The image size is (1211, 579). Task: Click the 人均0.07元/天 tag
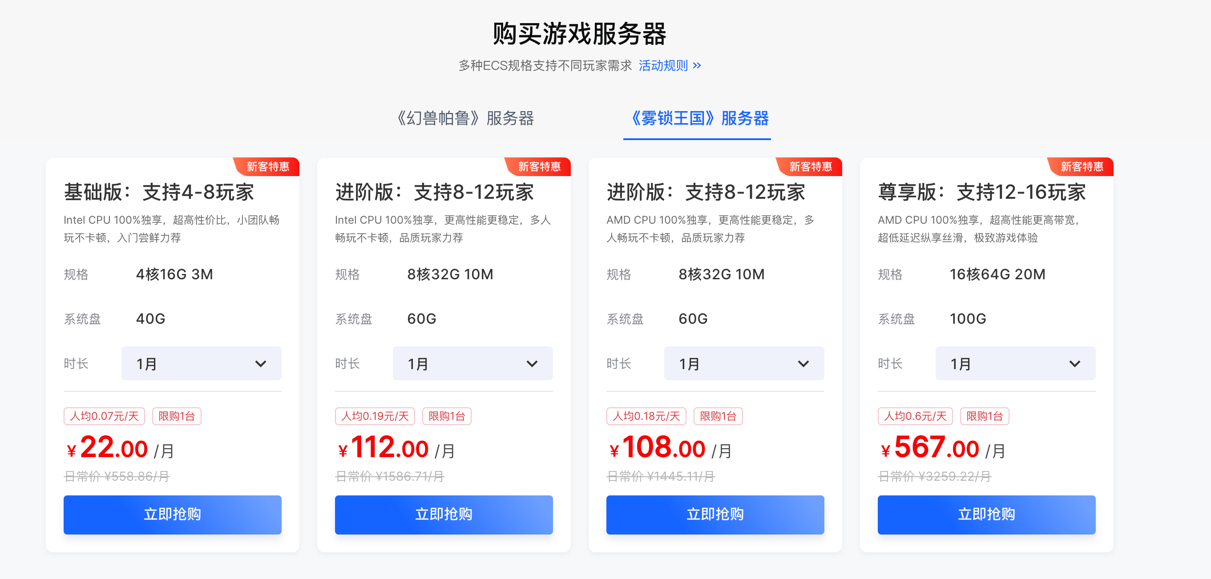click(x=105, y=416)
